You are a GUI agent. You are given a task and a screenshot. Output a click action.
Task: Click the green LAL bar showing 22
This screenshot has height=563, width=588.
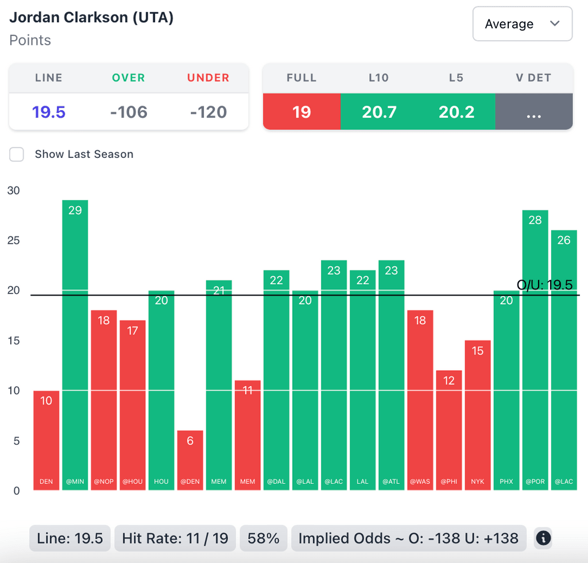(363, 380)
